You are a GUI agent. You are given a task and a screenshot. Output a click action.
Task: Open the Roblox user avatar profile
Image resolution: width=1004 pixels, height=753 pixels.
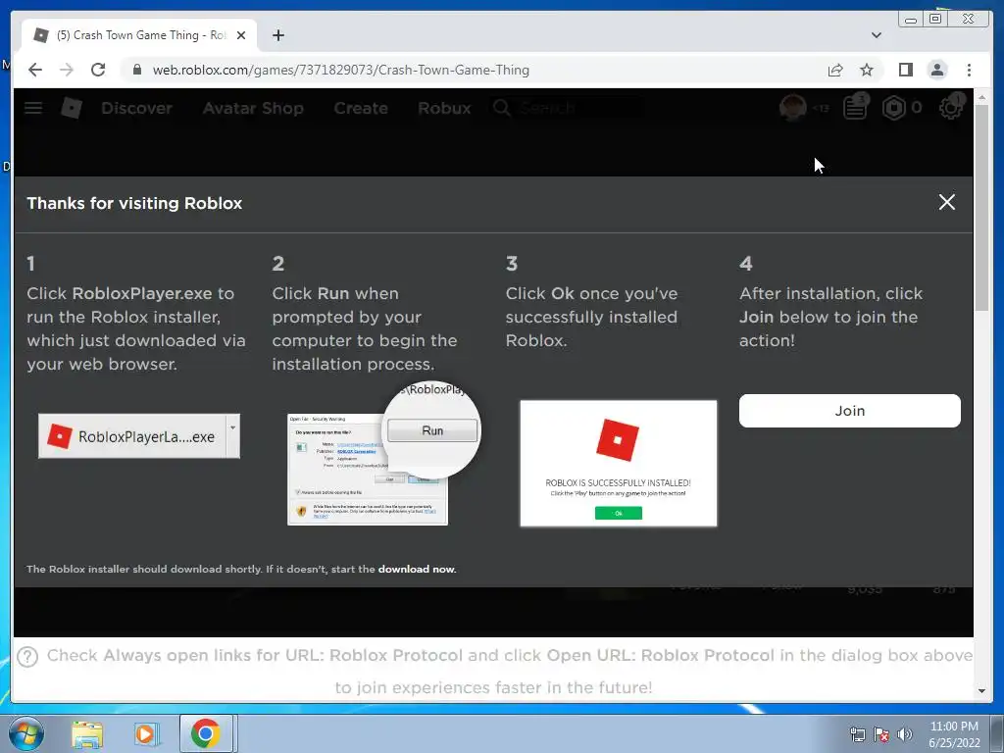pyautogui.click(x=792, y=108)
